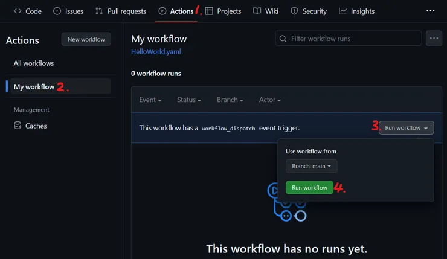The height and width of the screenshot is (259, 447).
Task: Expand the Event filter dropdown
Action: [150, 100]
